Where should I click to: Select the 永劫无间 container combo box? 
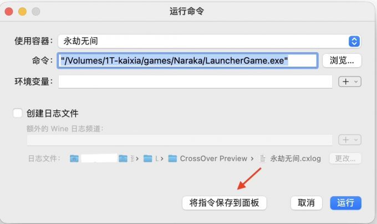pyautogui.click(x=209, y=42)
